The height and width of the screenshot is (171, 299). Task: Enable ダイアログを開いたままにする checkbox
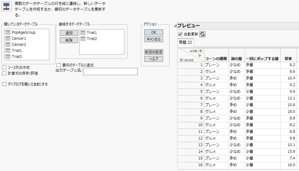coord(4,84)
